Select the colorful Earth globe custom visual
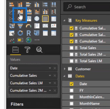Viewport: 110px width, 109px height. click(x=29, y=40)
